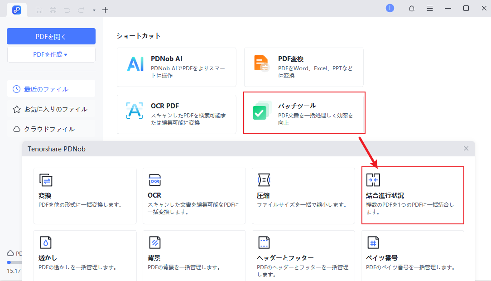This screenshot has height=281, width=491.
Task: Click the Tenorshare PDNob dialog title
Action: [57, 149]
